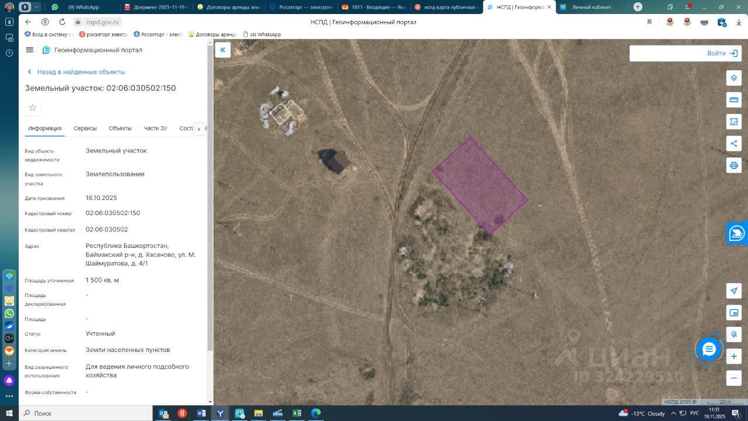Collapse the info side panel with the double chevron

[x=223, y=50]
